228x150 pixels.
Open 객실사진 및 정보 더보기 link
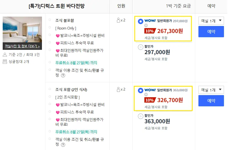[22, 46]
